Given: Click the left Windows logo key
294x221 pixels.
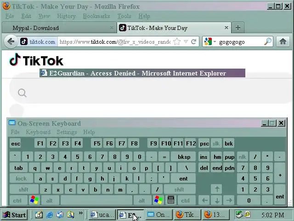Looking at the screenshot, I should (x=34, y=200).
